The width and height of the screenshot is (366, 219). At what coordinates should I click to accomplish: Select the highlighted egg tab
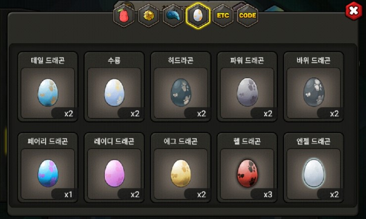tap(198, 16)
